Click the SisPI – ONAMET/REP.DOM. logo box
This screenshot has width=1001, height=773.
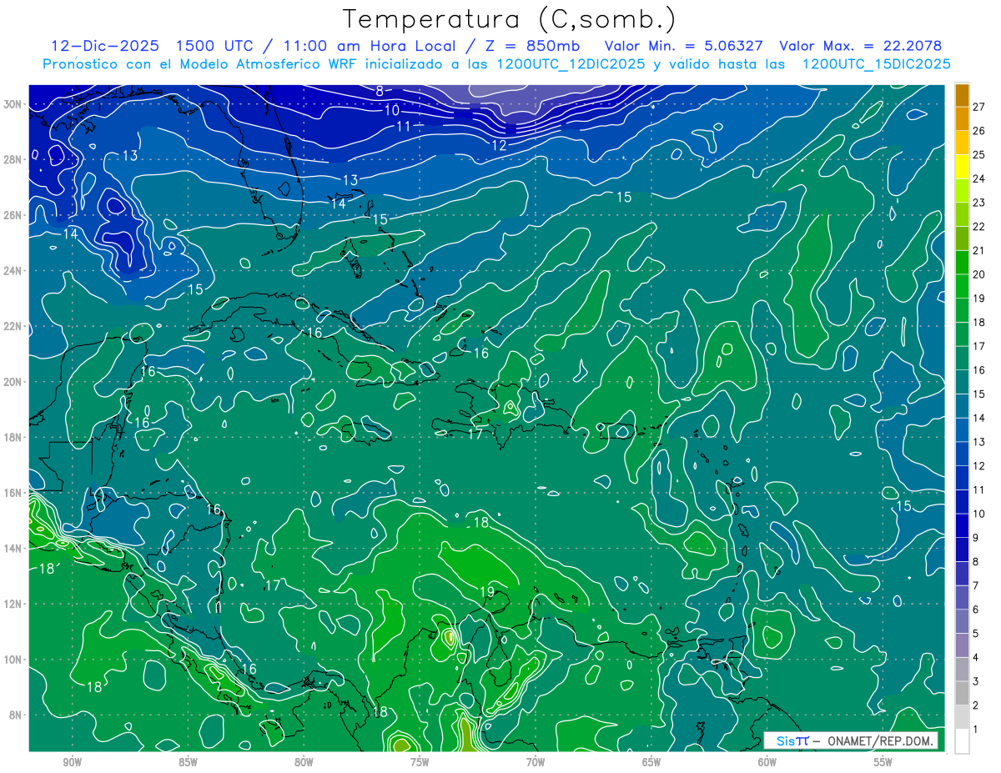[x=850, y=740]
